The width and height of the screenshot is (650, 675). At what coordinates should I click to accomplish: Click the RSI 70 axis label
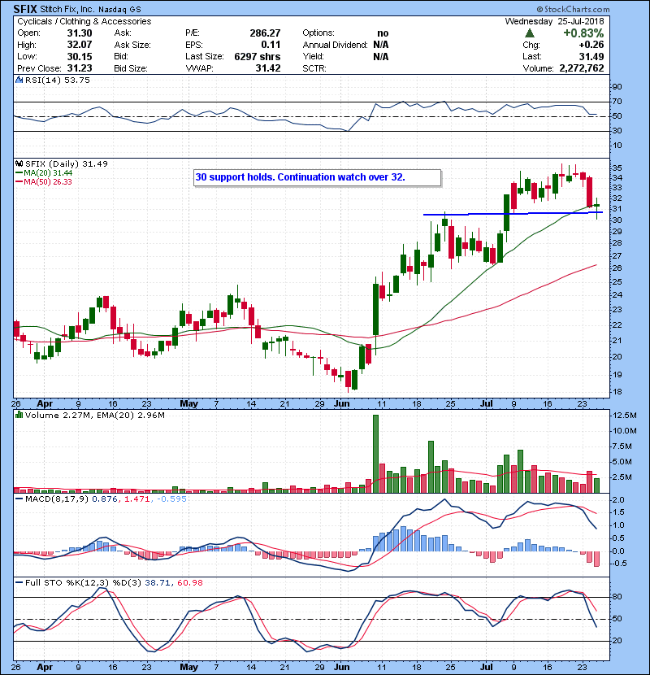coord(617,102)
